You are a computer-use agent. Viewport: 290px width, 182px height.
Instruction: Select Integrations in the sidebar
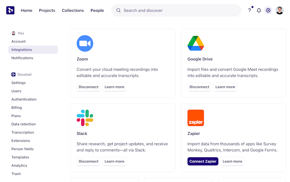tap(33, 50)
